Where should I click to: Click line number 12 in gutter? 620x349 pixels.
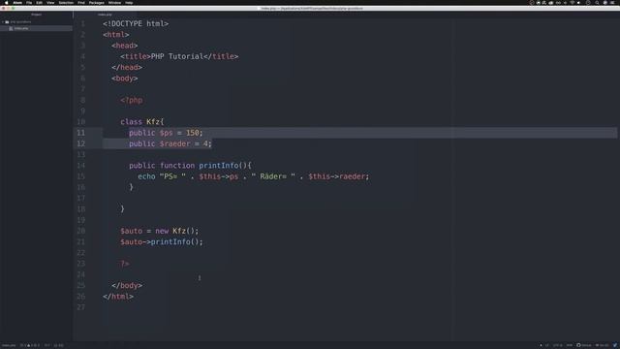(x=80, y=143)
